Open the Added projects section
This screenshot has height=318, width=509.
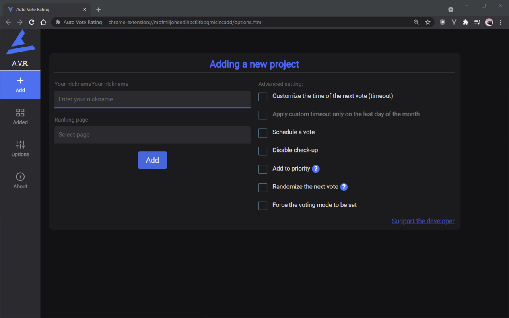(20, 116)
